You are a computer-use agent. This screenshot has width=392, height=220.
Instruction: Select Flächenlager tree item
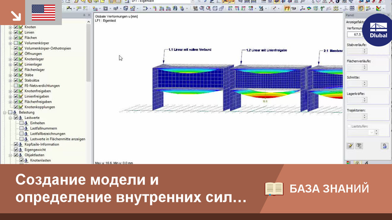coord(34,70)
